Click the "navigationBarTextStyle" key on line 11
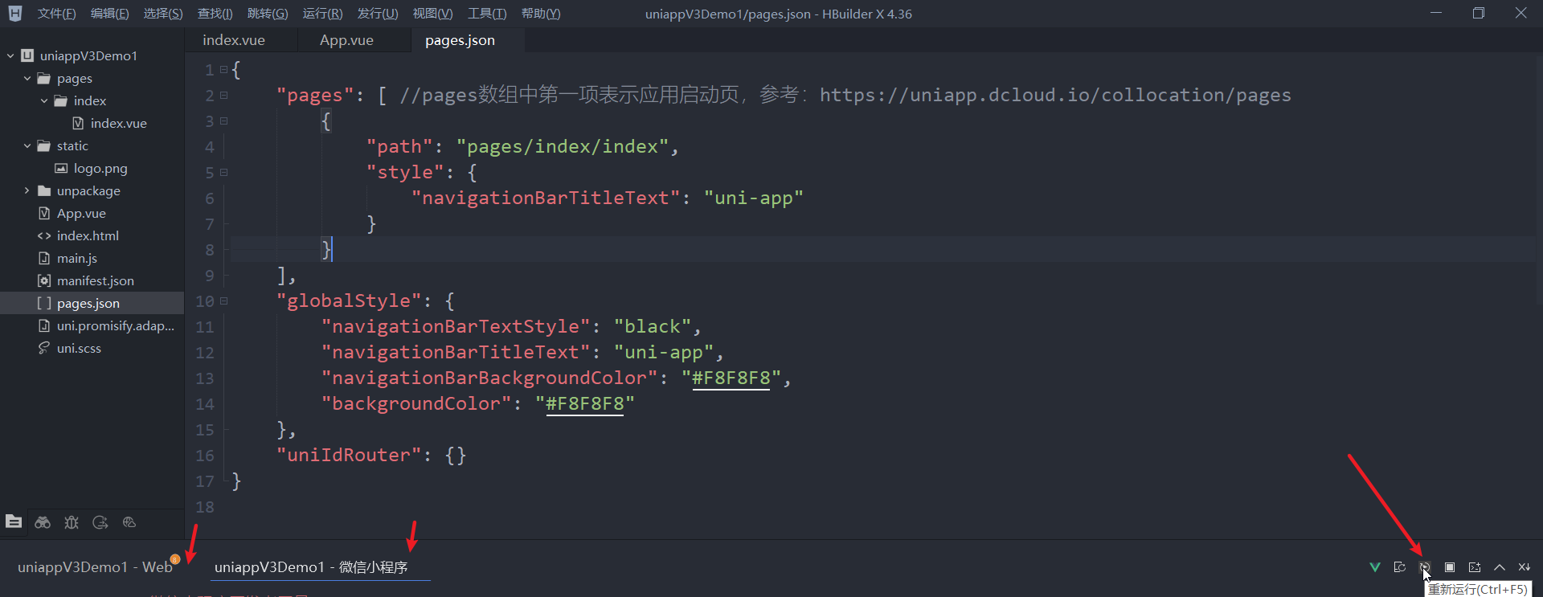Viewport: 1543px width, 597px height. (x=456, y=326)
